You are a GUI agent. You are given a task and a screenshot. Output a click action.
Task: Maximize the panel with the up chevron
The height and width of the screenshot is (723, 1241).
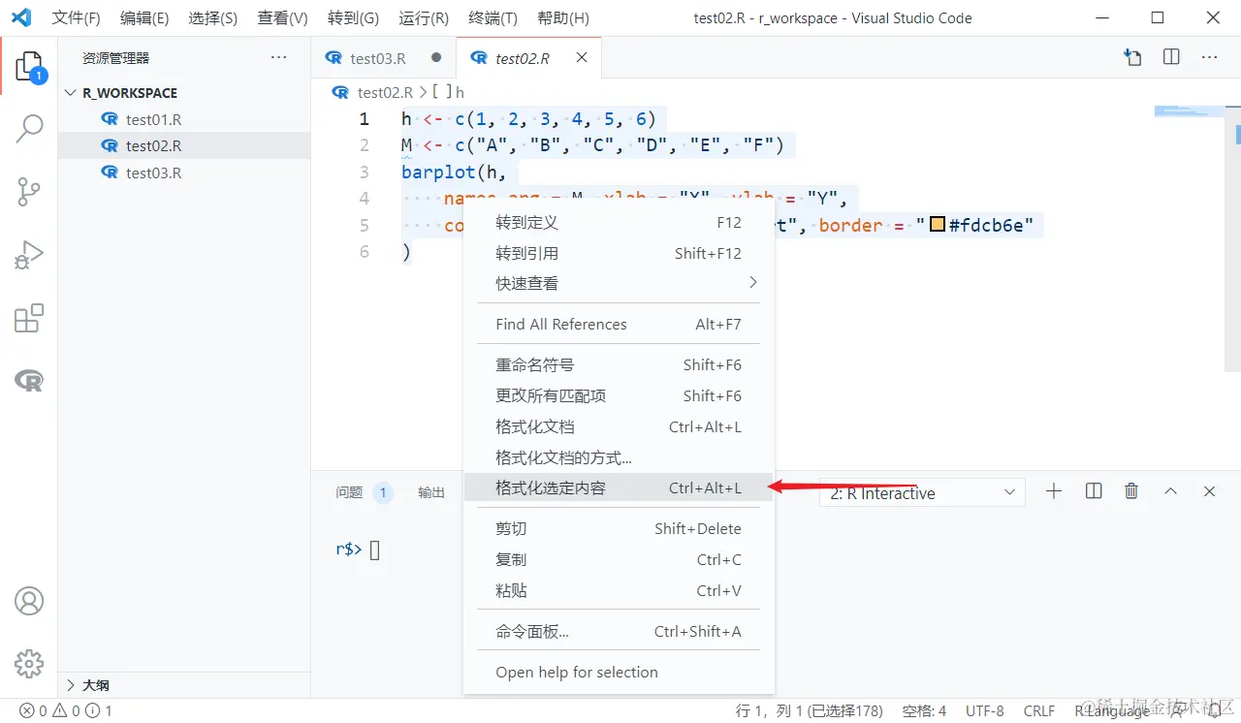pos(1170,491)
